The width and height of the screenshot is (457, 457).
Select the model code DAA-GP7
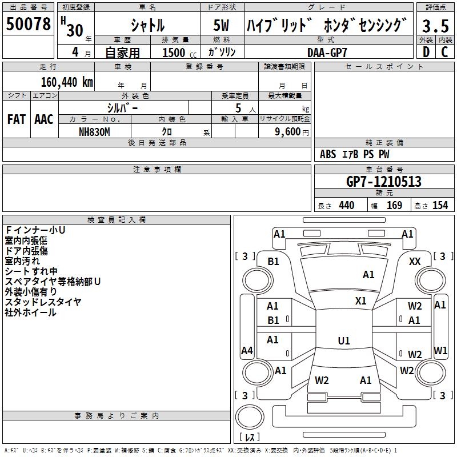[x=327, y=52]
